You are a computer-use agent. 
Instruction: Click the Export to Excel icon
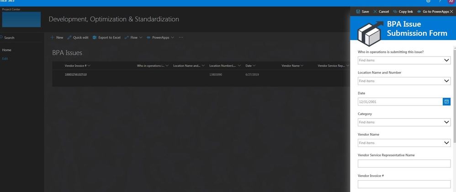coord(95,37)
